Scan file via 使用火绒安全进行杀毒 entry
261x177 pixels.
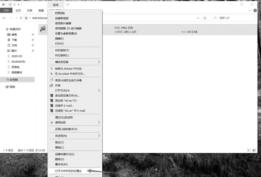tap(75, 80)
